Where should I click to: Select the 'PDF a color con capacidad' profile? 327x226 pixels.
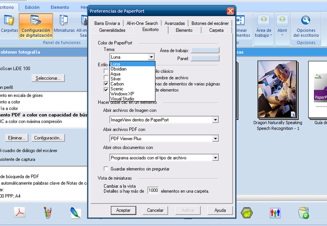(x=44, y=115)
